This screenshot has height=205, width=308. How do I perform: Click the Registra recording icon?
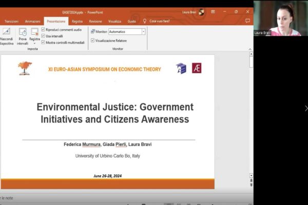click(x=35, y=32)
